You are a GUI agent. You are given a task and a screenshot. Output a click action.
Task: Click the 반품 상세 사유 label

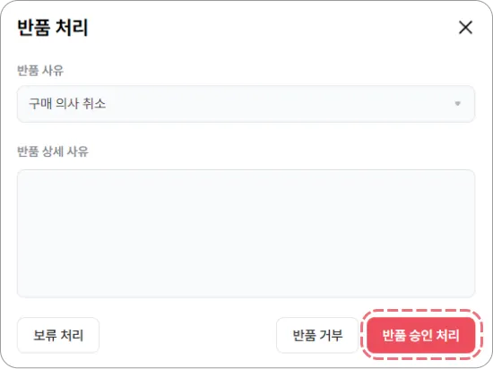[x=53, y=151]
